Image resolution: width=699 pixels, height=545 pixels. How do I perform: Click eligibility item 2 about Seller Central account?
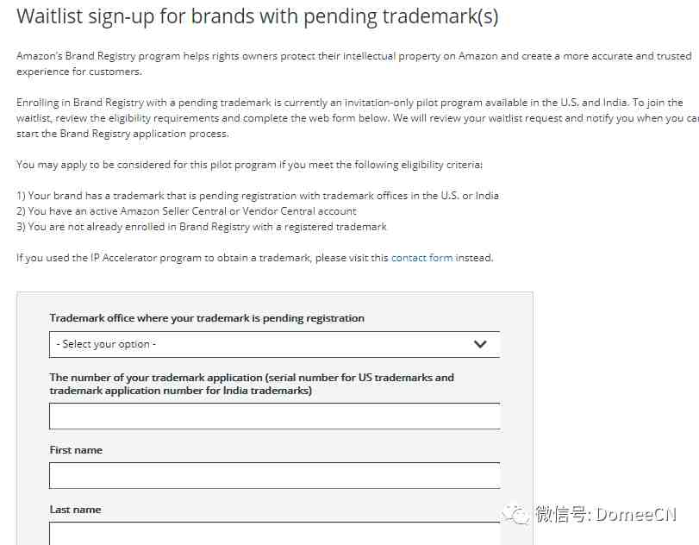pos(186,211)
